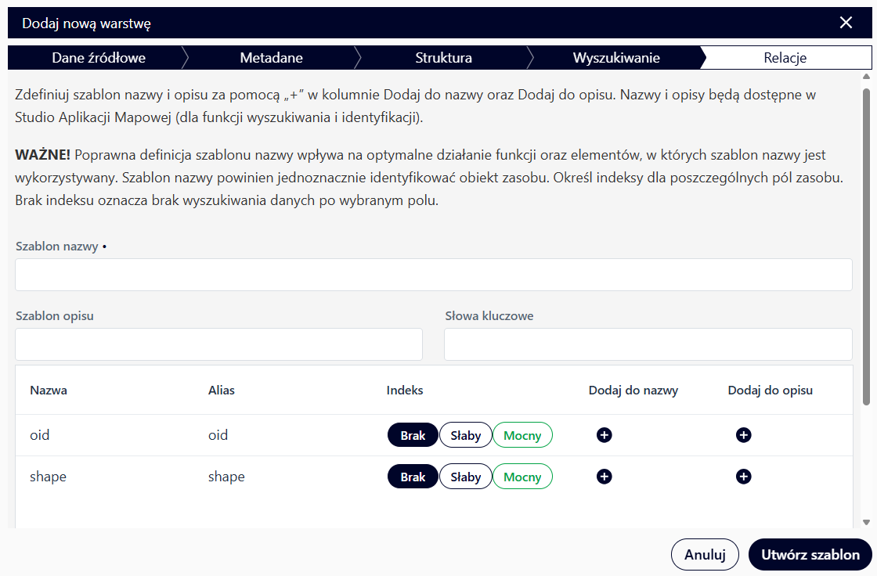The width and height of the screenshot is (877, 576).
Task: Add oid field to name template
Action: click(x=604, y=435)
